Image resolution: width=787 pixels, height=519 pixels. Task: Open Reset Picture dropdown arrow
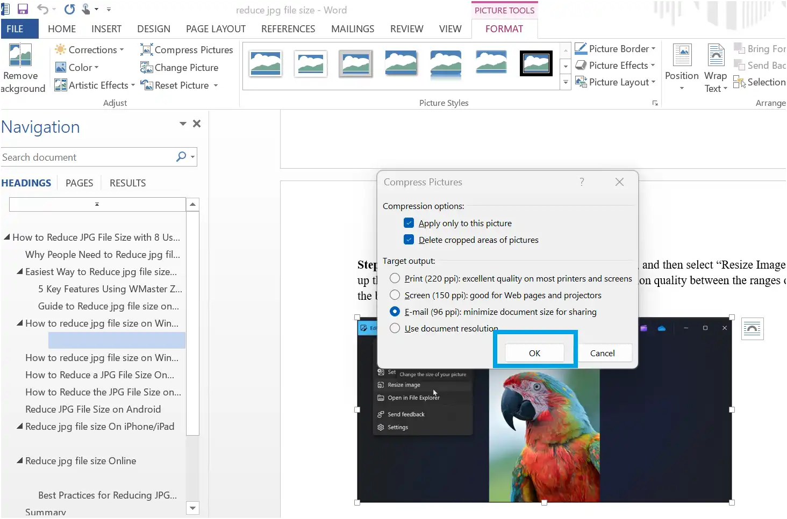click(x=216, y=85)
